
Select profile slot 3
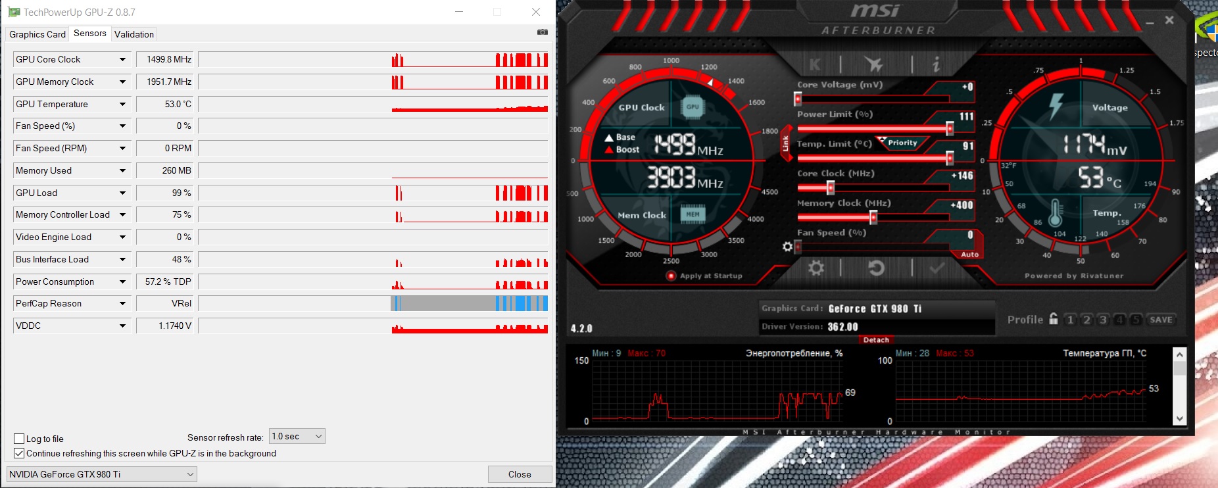tap(1103, 320)
